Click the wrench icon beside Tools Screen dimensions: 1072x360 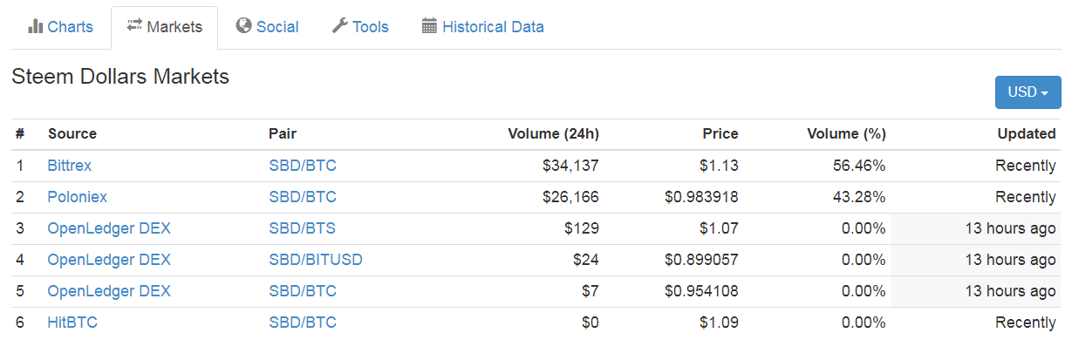pyautogui.click(x=339, y=26)
